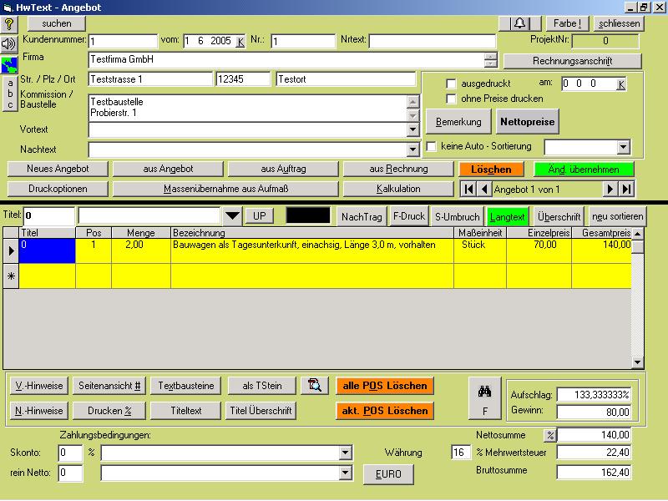Click the question mark help icon

click(9, 24)
